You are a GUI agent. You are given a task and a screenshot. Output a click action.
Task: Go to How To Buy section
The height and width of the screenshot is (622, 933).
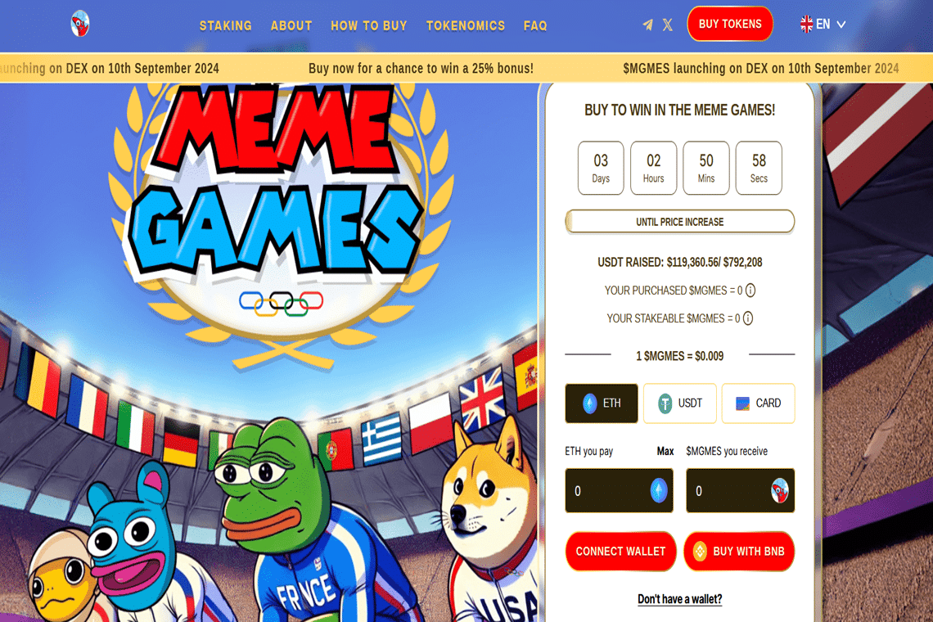(369, 25)
